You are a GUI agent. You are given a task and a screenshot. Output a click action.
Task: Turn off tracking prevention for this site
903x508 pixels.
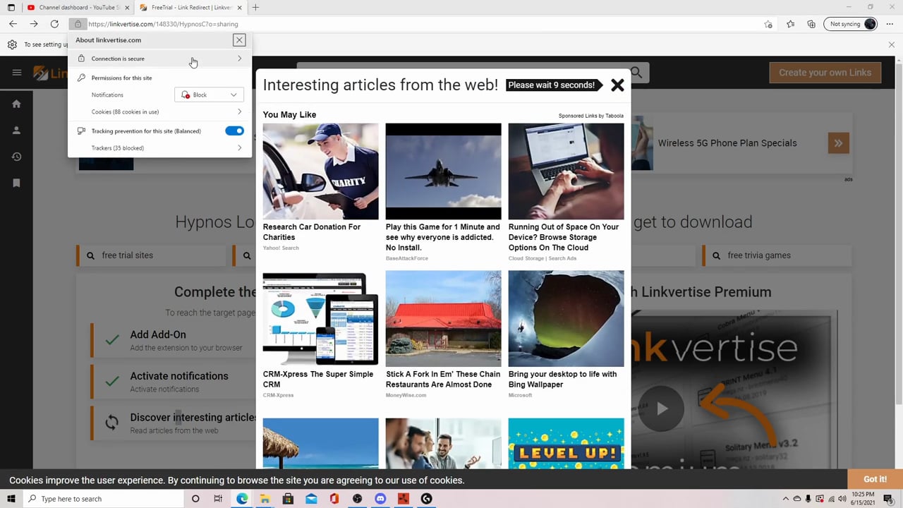point(234,131)
